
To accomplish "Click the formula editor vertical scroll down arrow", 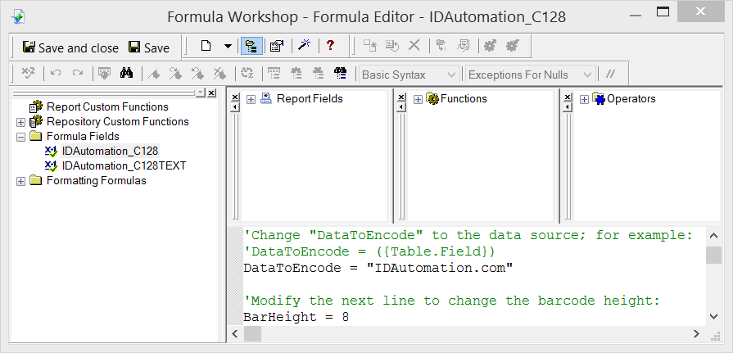I will coord(713,316).
